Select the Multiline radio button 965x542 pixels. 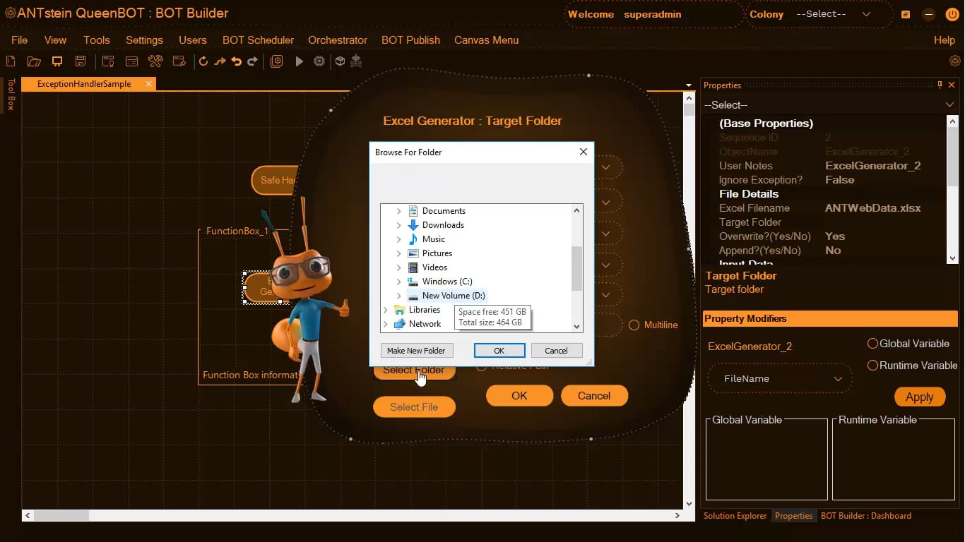[634, 325]
